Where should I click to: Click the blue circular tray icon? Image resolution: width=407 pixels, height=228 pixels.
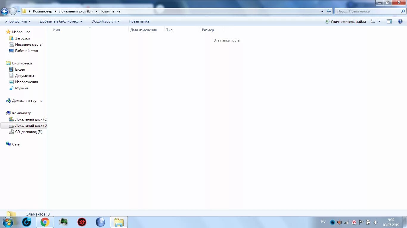tap(333, 222)
